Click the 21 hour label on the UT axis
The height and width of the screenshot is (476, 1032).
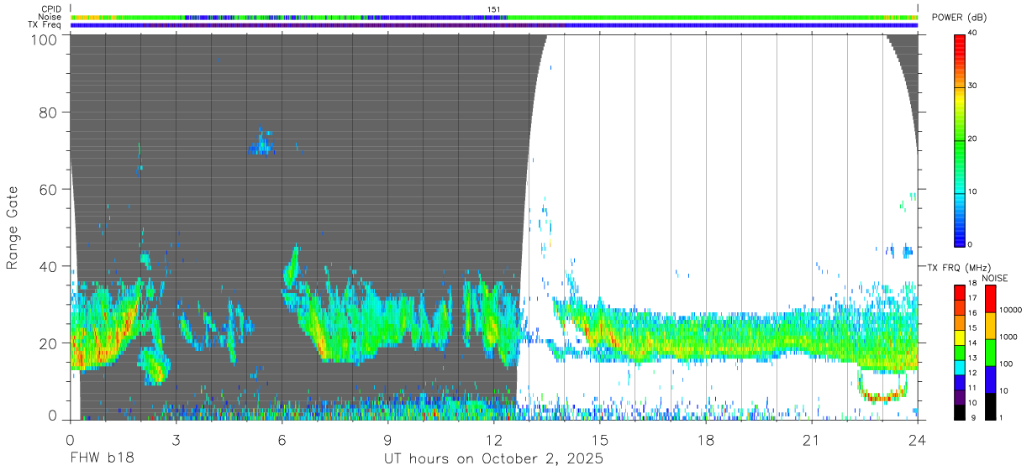point(811,439)
